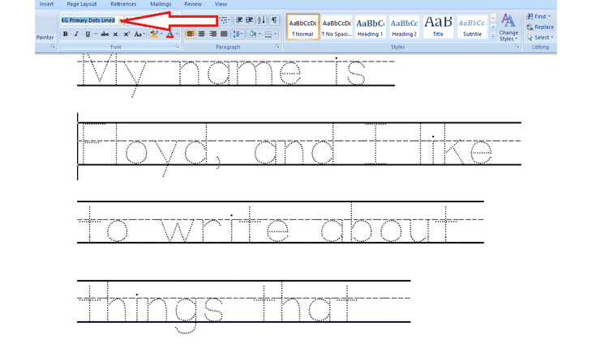Screen dimensions: 592x356
Task: Apply the Title style
Action: point(438,27)
